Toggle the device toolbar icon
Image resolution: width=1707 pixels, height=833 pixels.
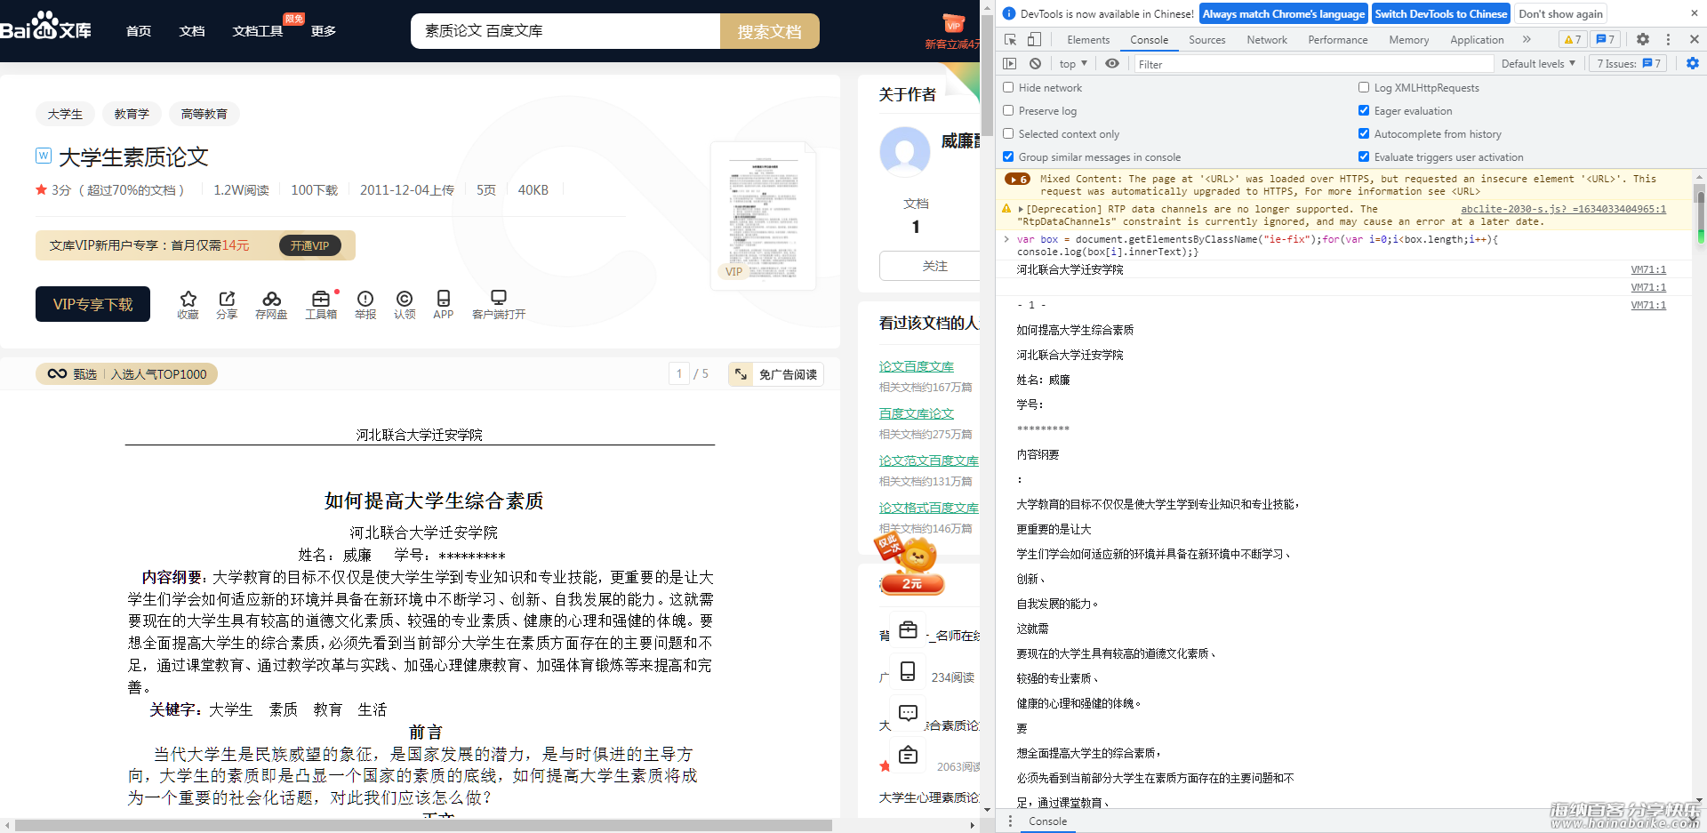[x=1034, y=39]
